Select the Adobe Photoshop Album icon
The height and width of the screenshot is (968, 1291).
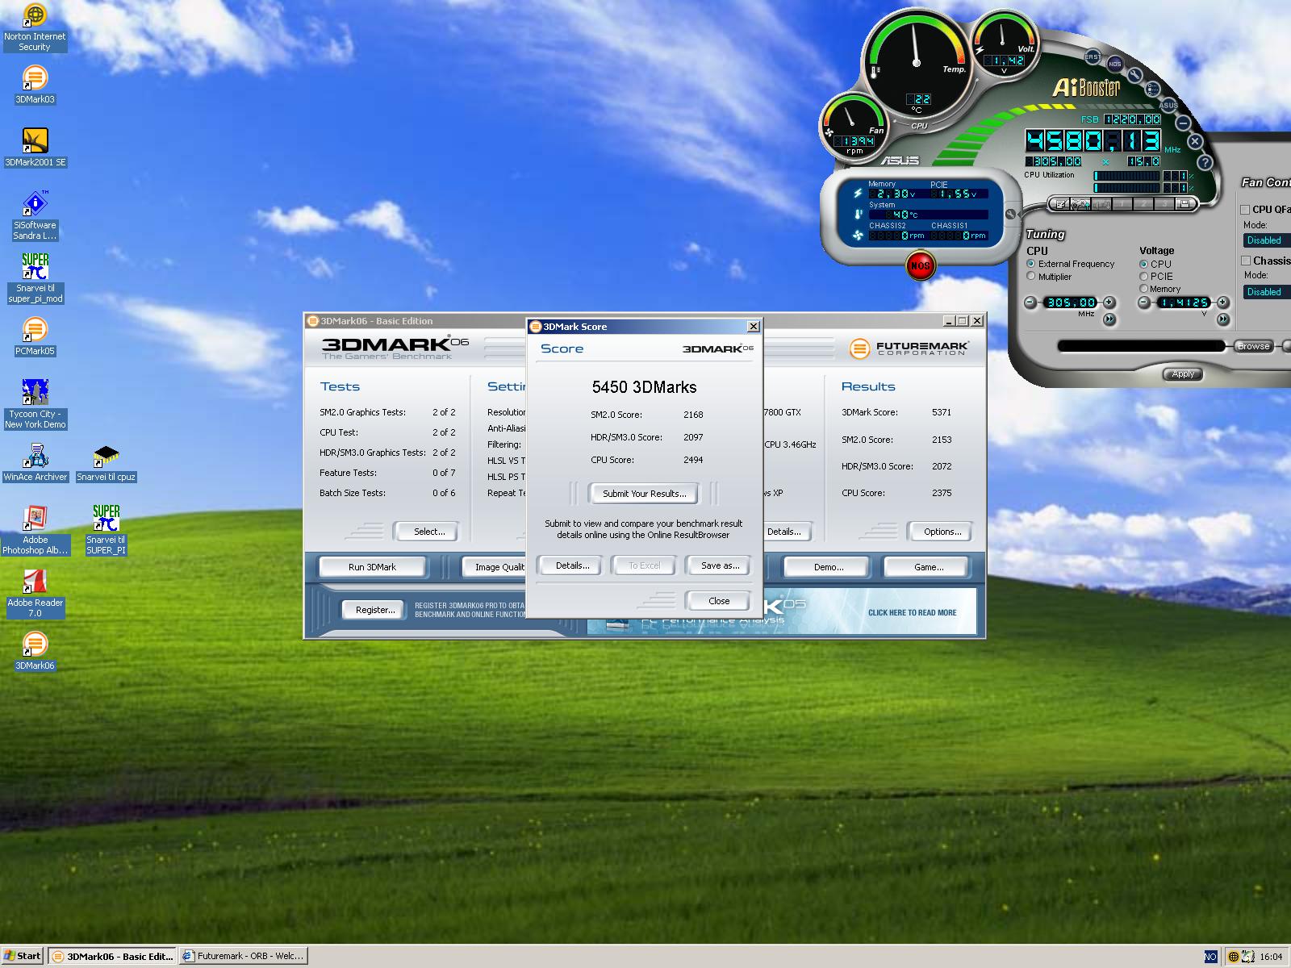(x=35, y=531)
